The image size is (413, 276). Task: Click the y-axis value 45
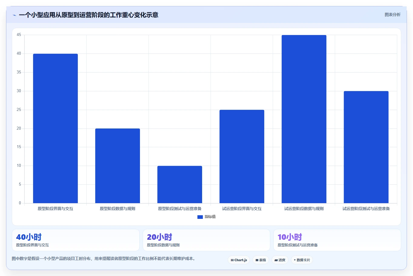coord(19,35)
